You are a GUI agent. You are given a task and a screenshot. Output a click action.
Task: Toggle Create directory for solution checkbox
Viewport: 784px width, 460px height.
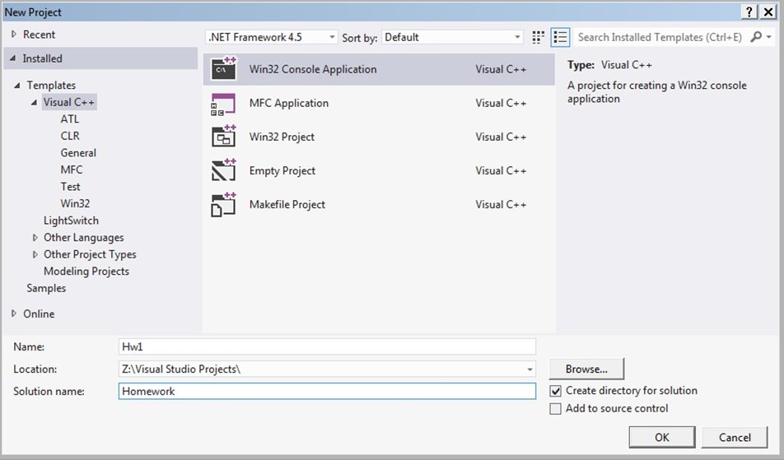(x=555, y=391)
